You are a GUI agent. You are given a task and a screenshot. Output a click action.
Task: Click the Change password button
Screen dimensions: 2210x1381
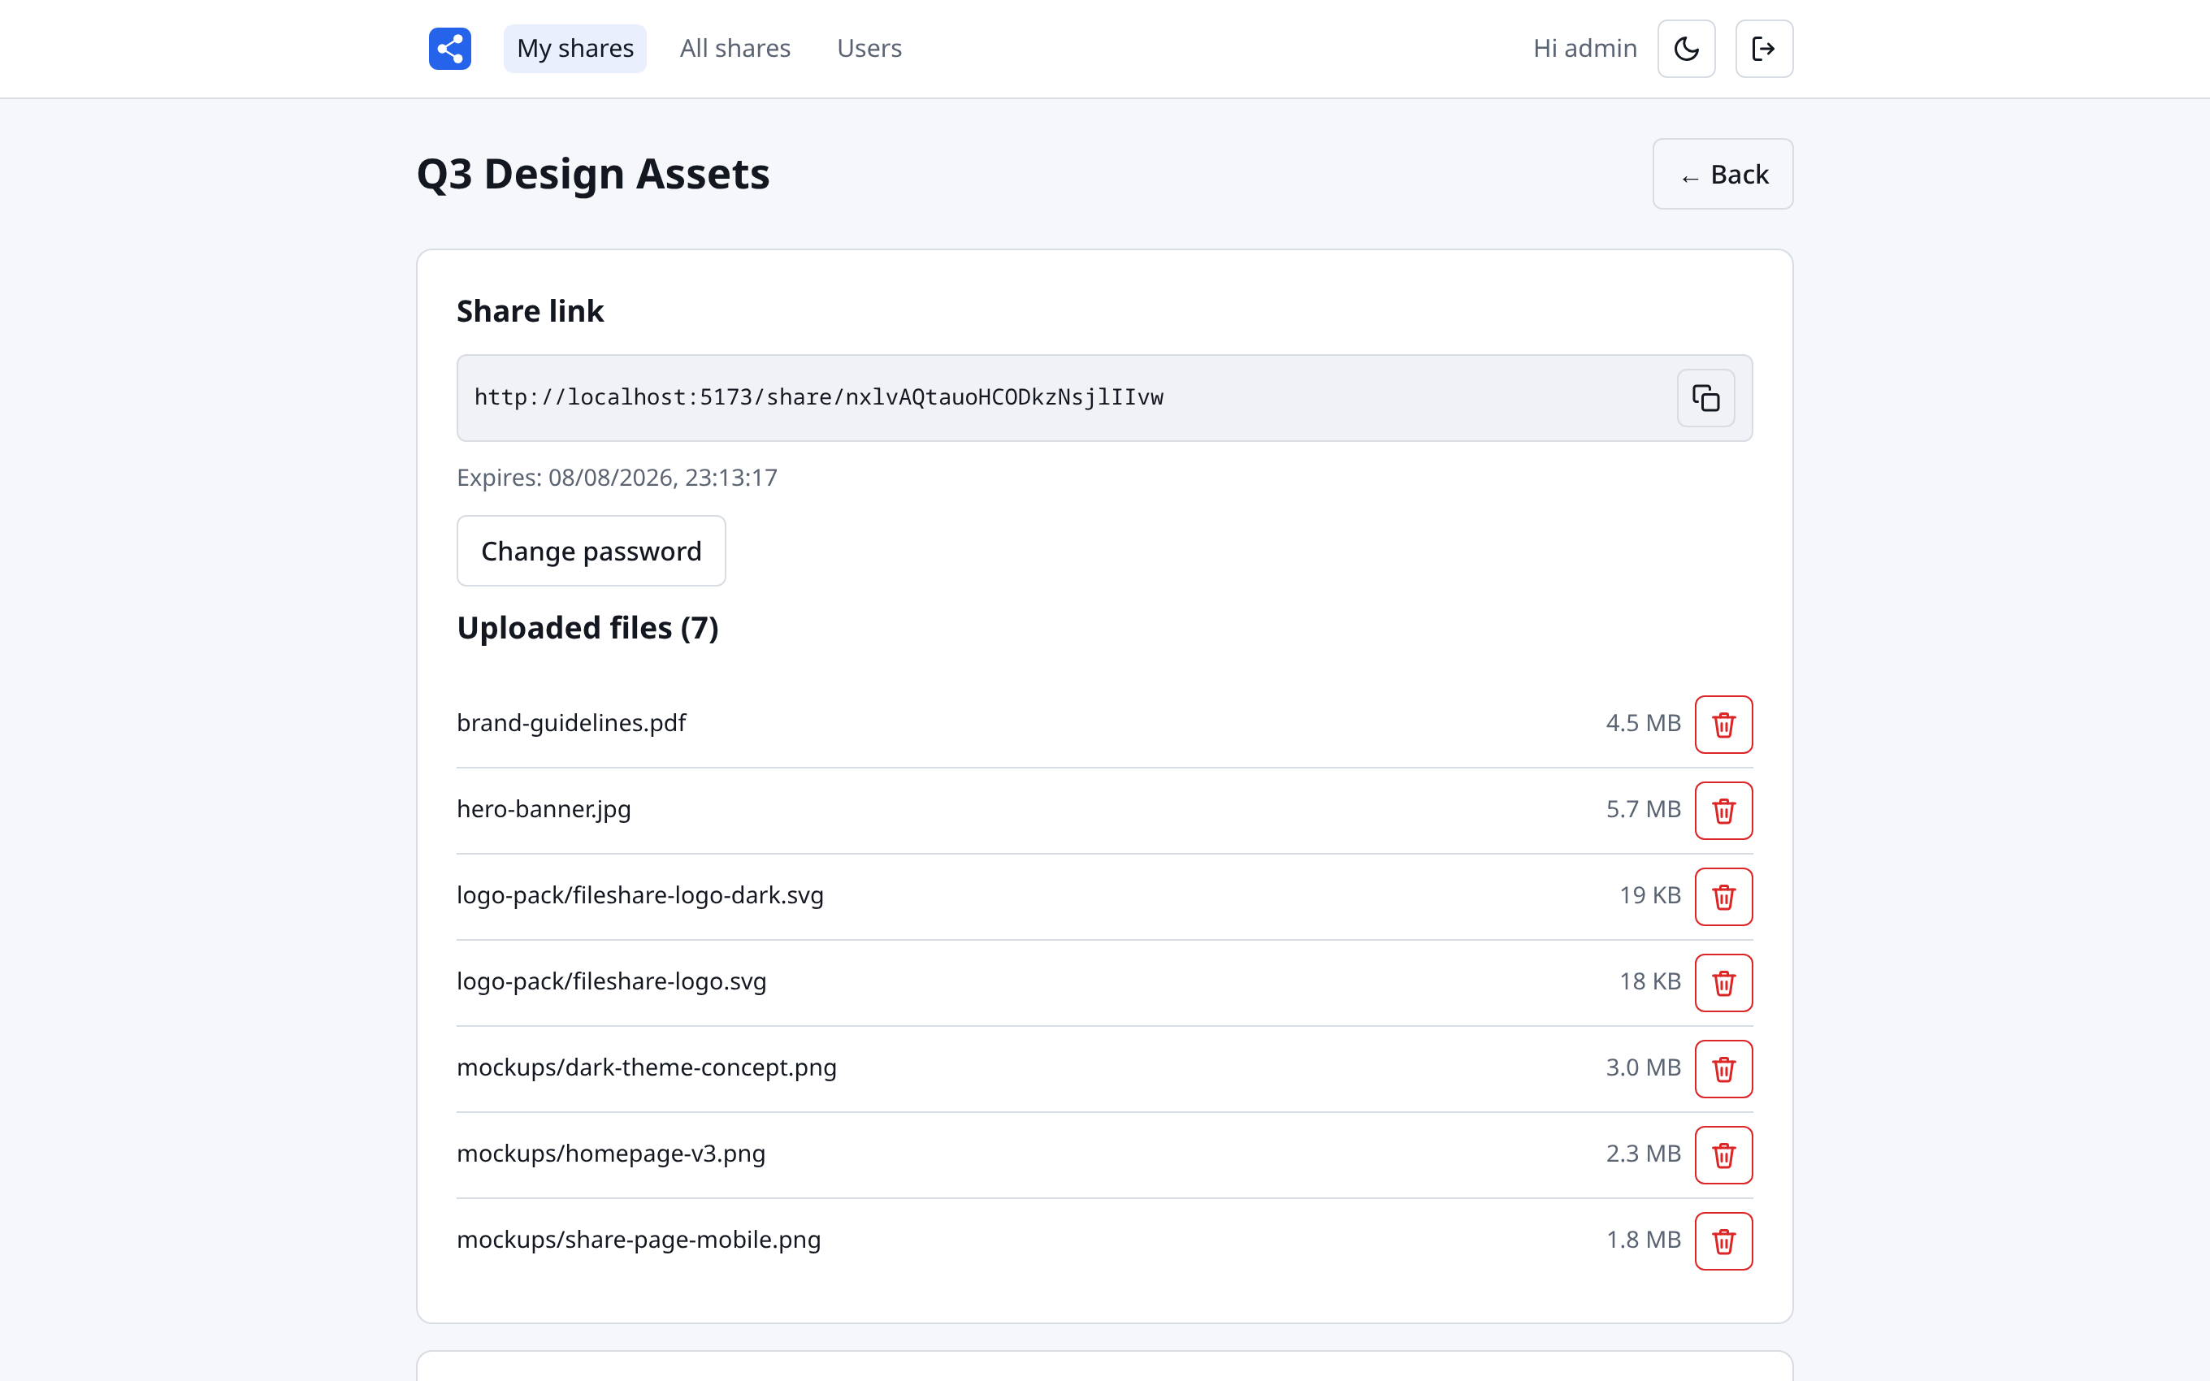(x=591, y=551)
